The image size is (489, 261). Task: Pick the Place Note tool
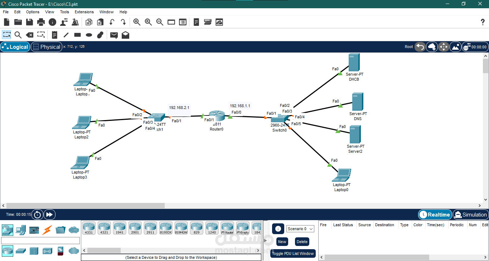click(54, 35)
